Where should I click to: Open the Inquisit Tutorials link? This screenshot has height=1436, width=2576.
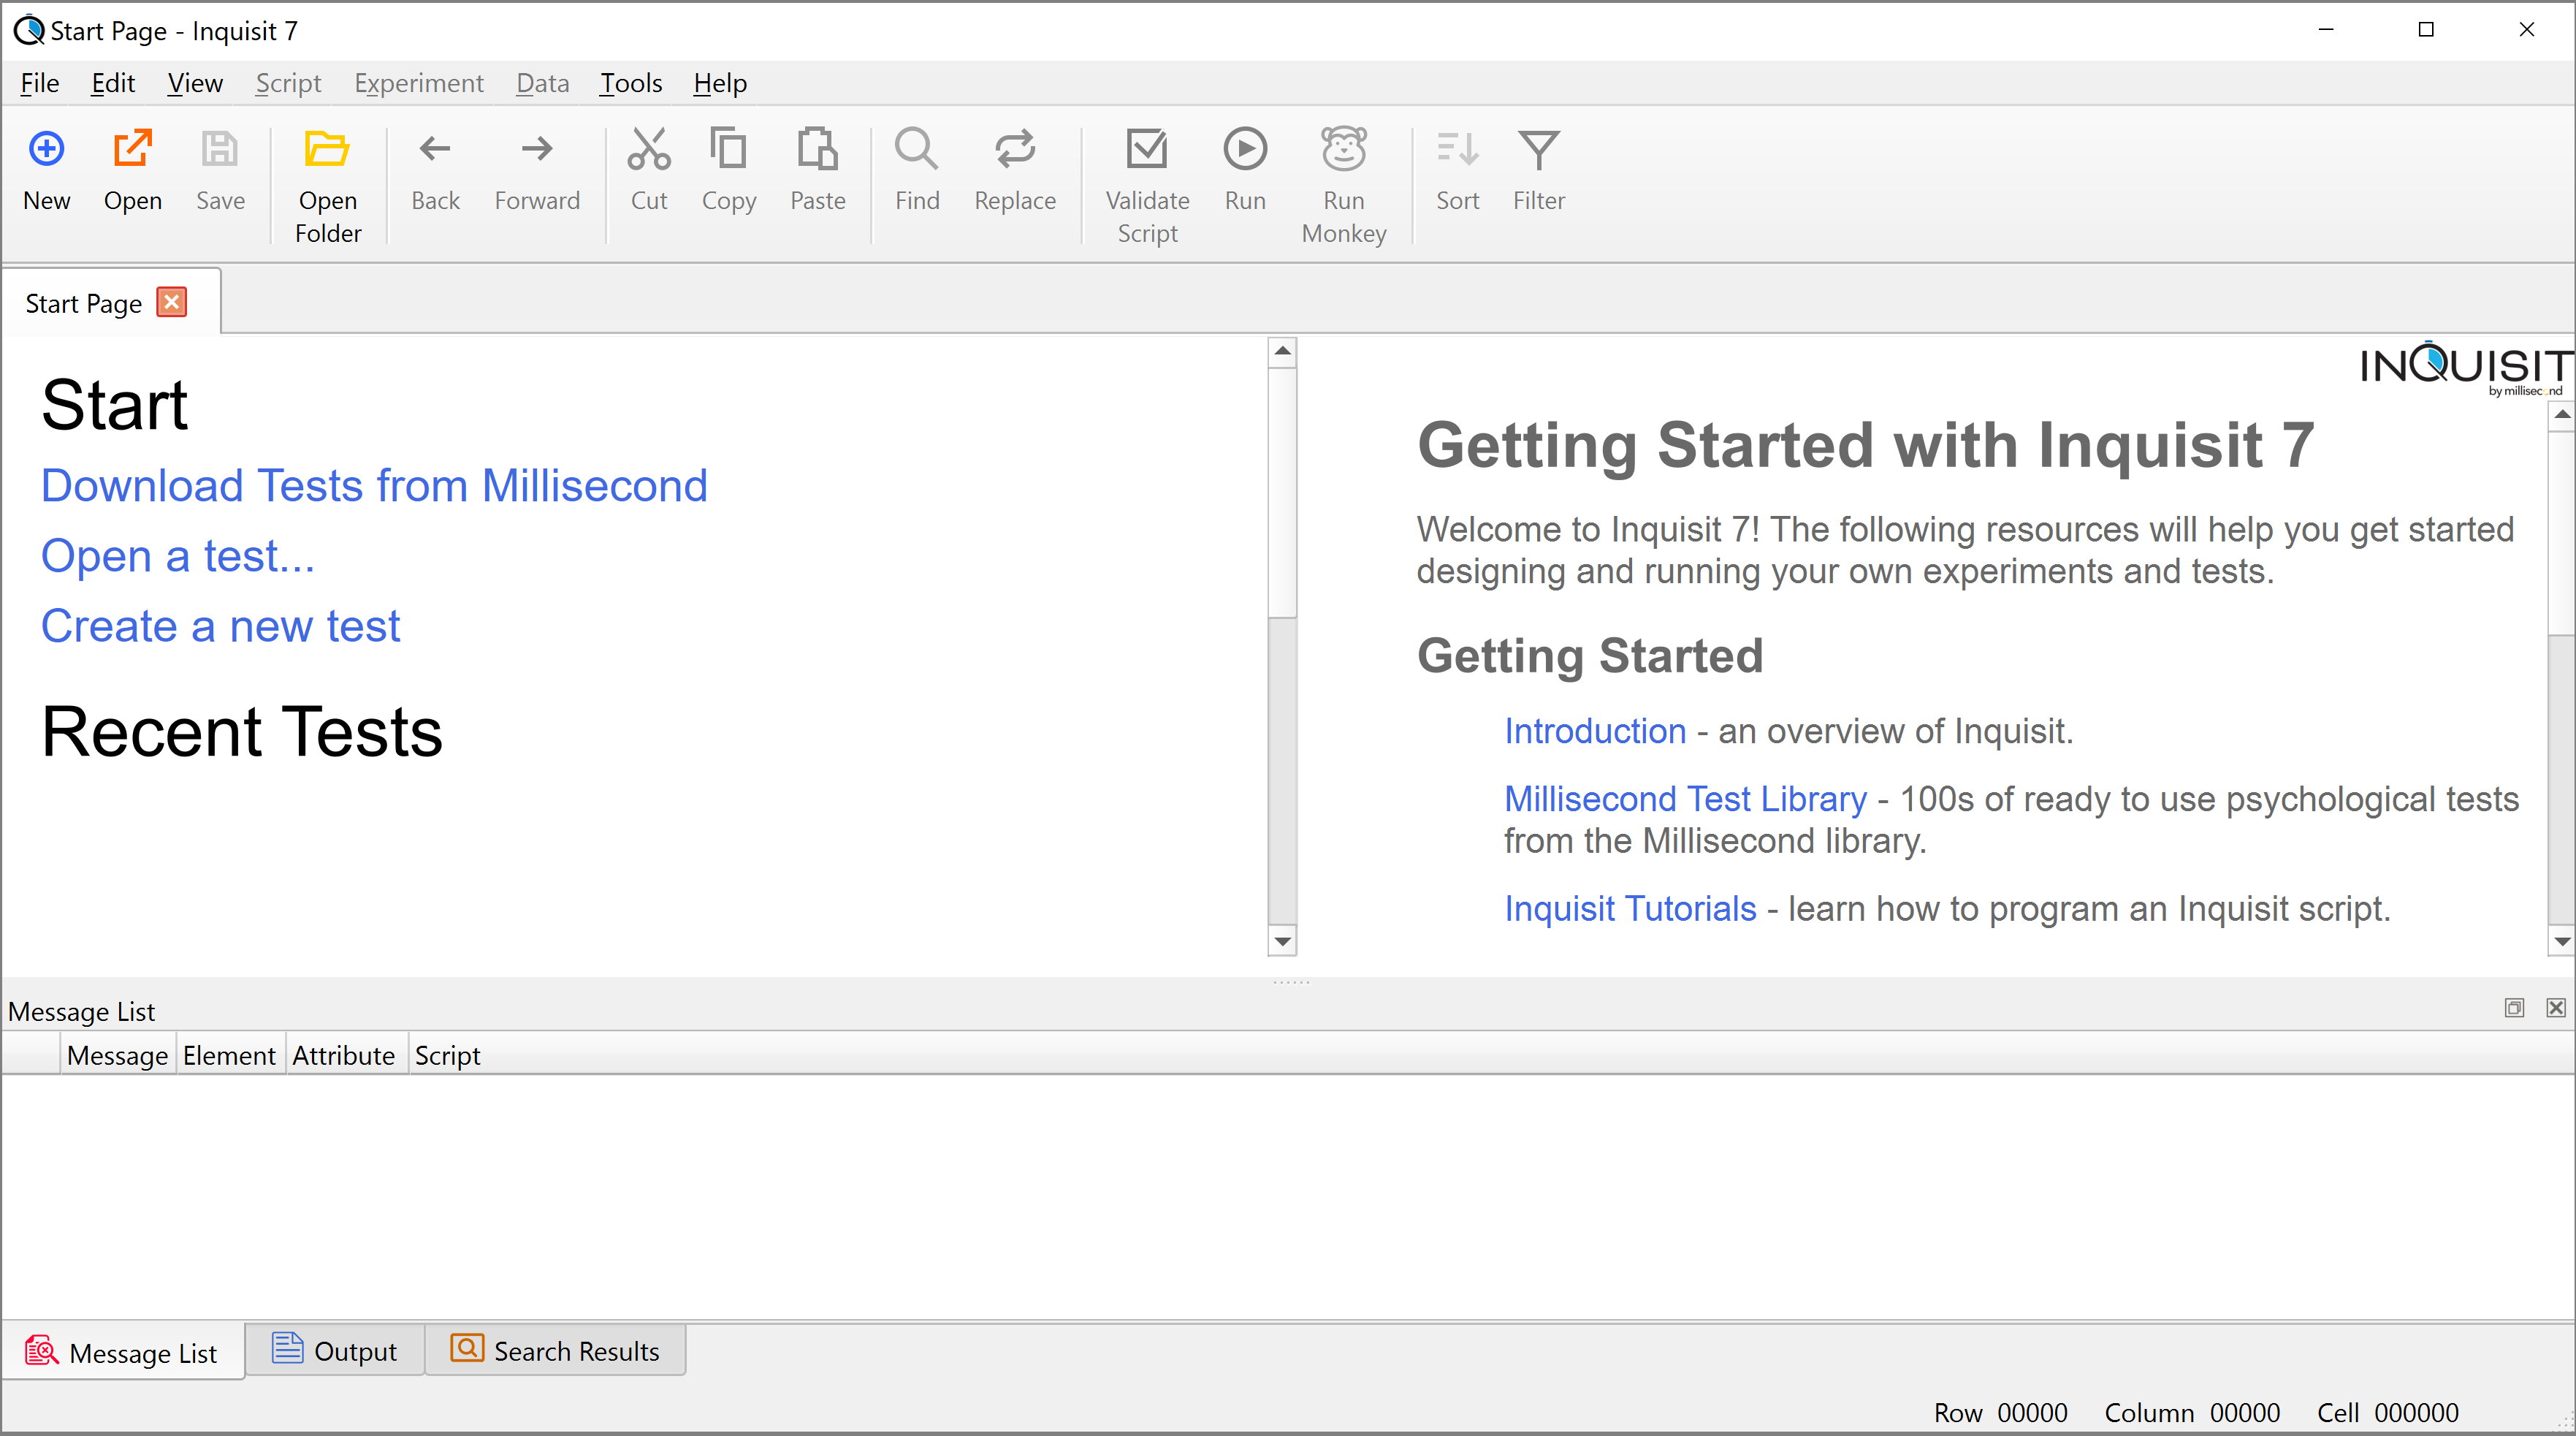point(1630,909)
